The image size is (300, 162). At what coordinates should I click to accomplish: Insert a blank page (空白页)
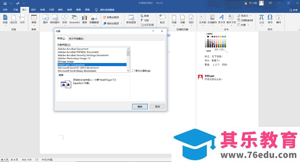tap(13, 19)
